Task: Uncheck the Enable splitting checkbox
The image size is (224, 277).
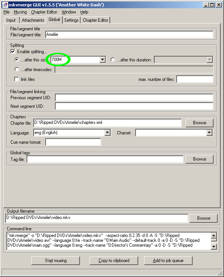Action: 13,52
